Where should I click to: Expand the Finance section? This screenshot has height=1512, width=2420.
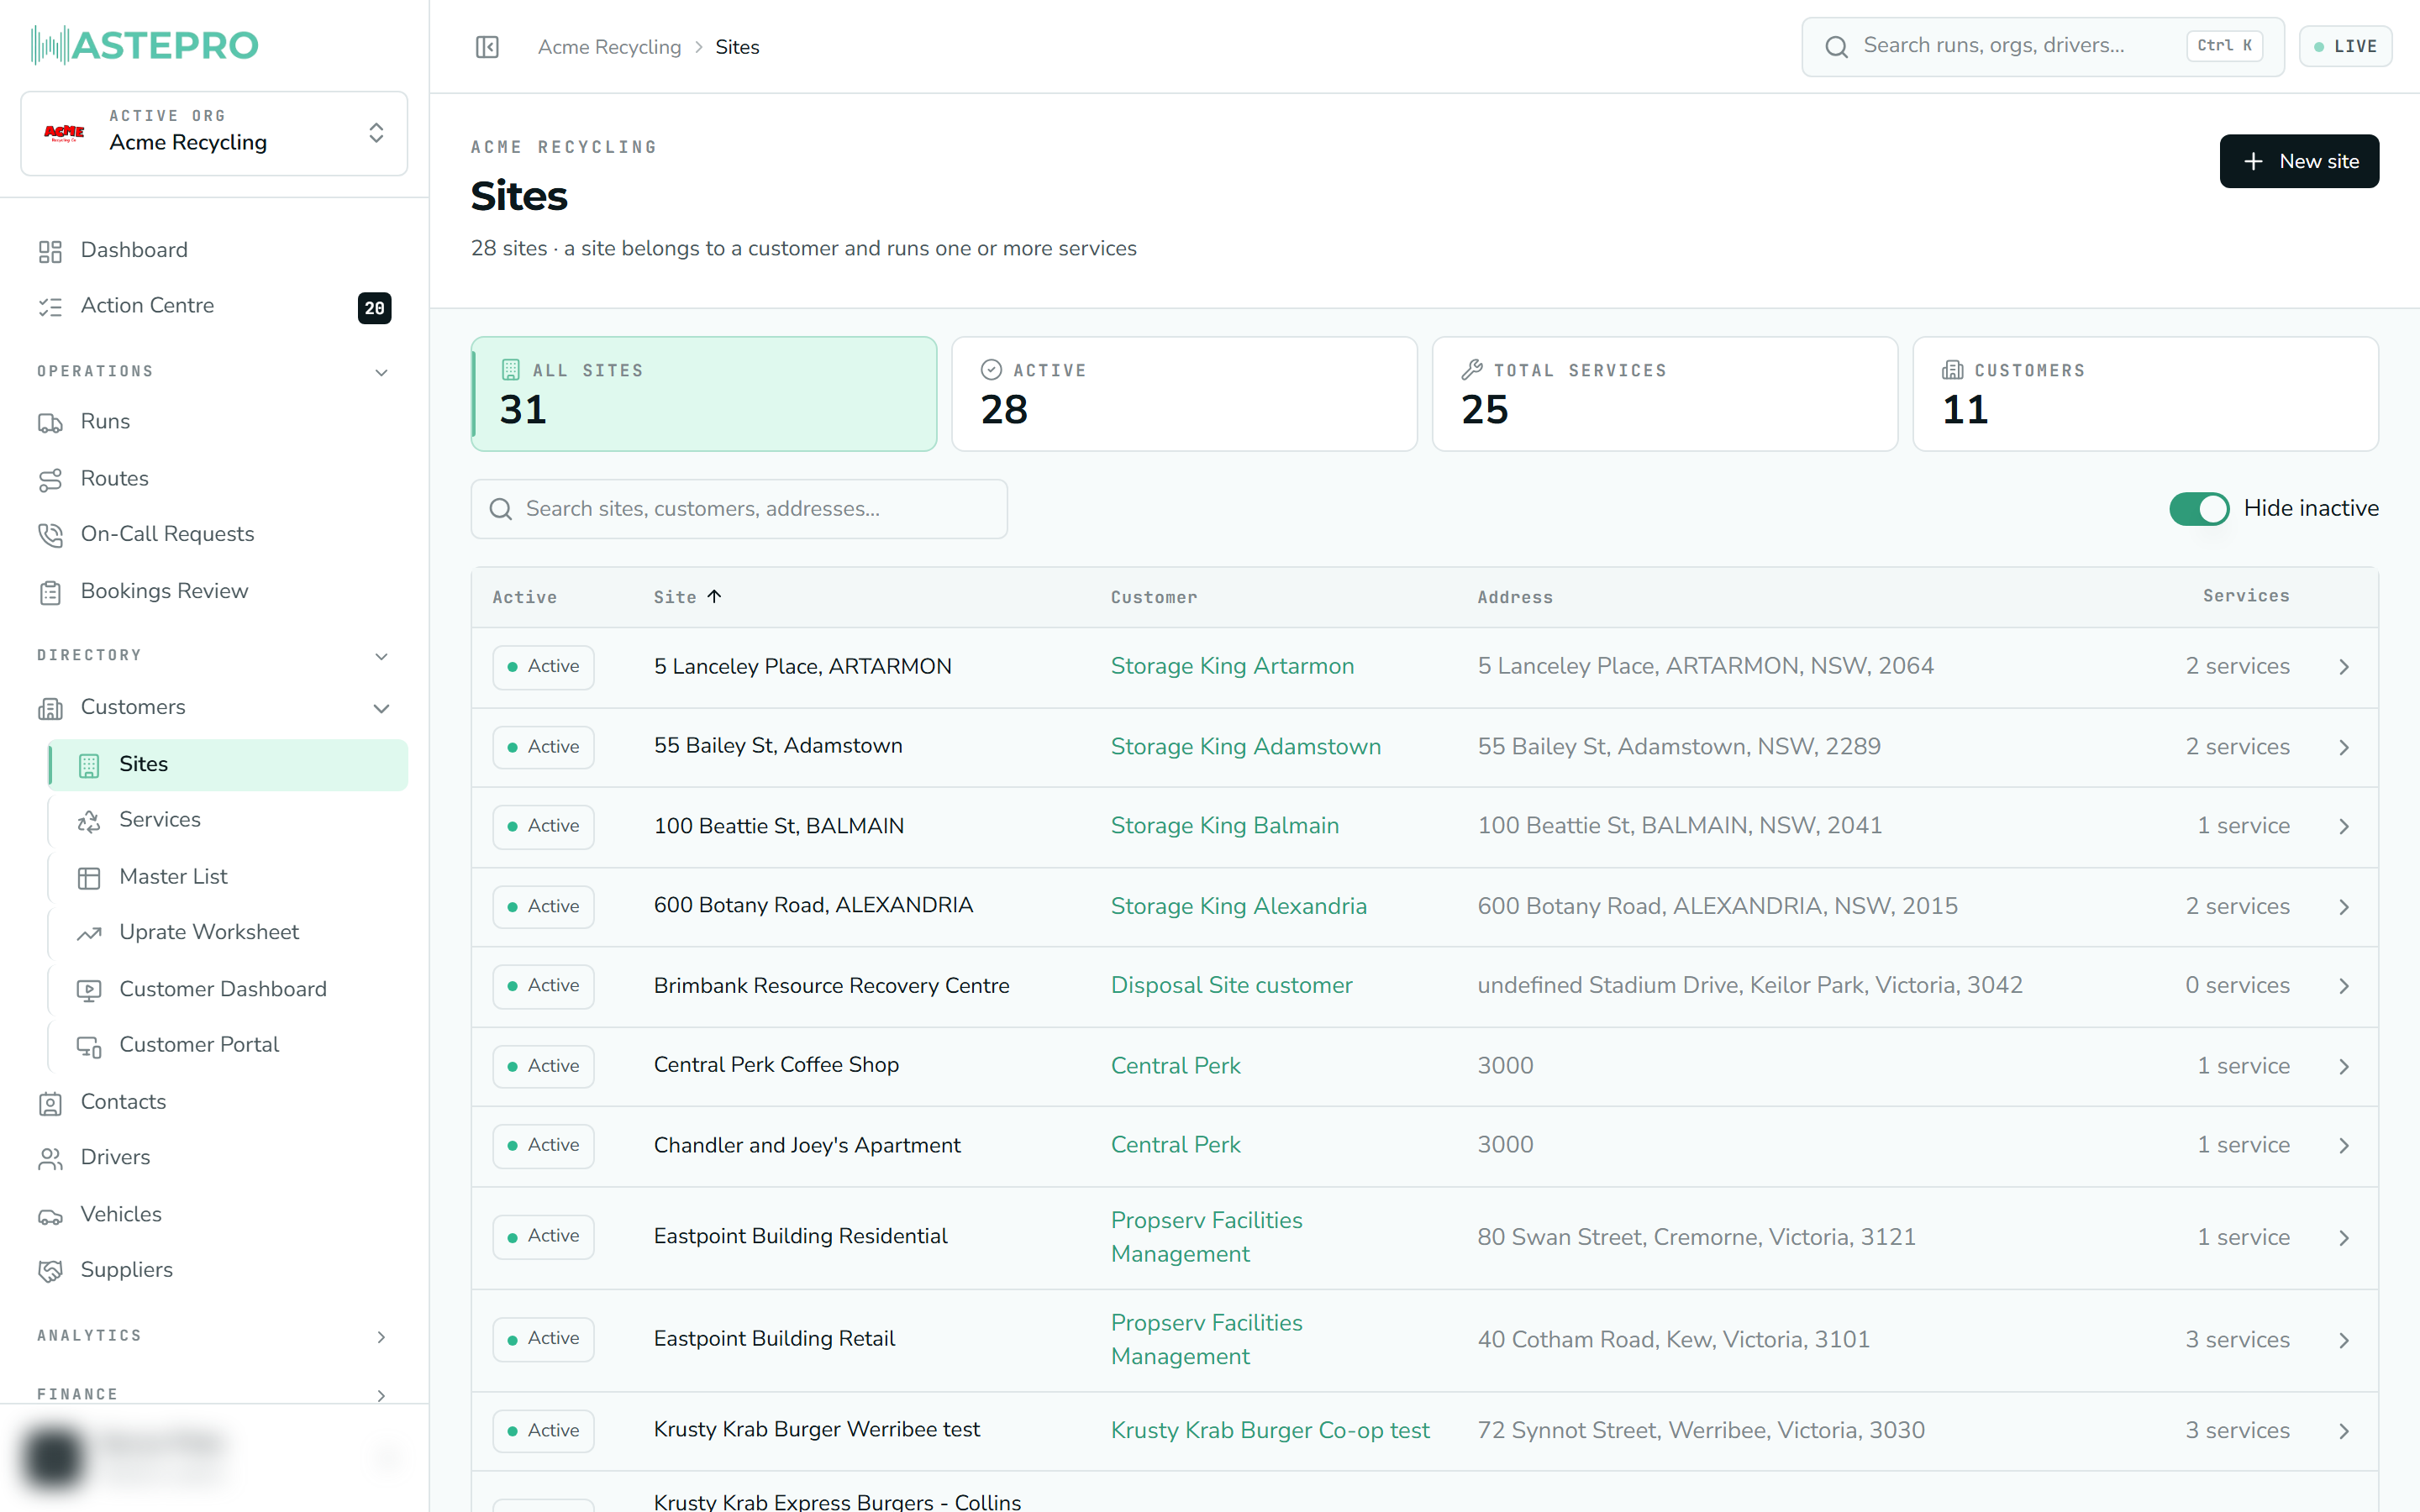(x=381, y=1395)
